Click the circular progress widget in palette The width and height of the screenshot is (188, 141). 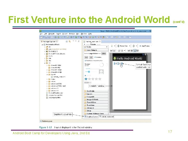click(x=102, y=65)
